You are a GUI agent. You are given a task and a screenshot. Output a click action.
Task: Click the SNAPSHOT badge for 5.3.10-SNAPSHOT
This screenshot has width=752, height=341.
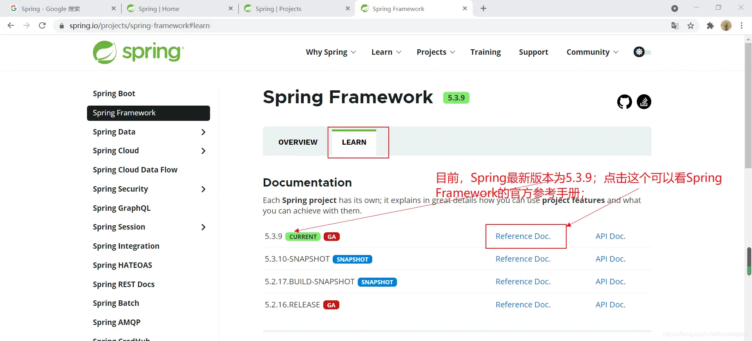352,259
